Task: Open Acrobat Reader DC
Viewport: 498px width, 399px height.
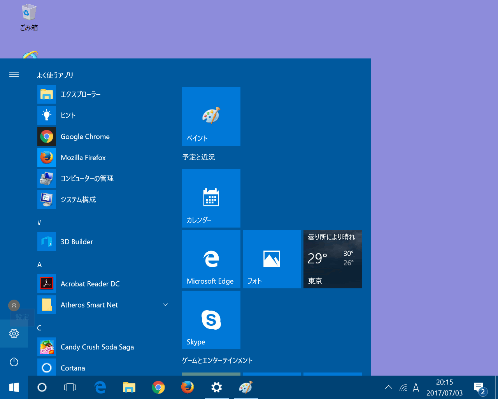Action: (x=103, y=284)
